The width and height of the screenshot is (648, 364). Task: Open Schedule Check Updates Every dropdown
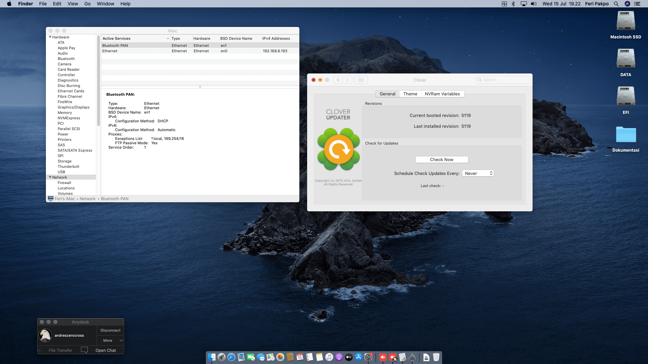tap(478, 173)
